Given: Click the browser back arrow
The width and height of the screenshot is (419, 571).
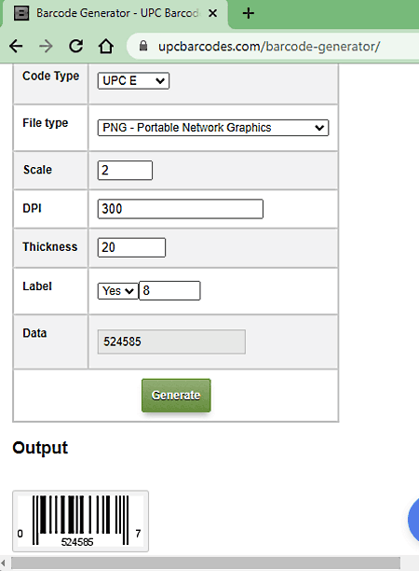Looking at the screenshot, I should (x=16, y=47).
